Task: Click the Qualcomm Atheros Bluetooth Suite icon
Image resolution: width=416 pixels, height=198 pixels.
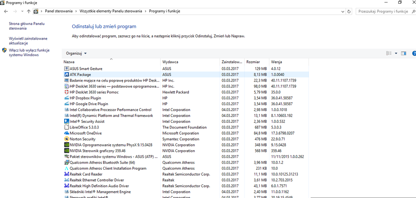Action: click(66, 163)
